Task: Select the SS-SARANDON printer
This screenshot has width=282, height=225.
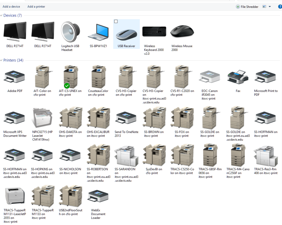Action: (x=127, y=163)
